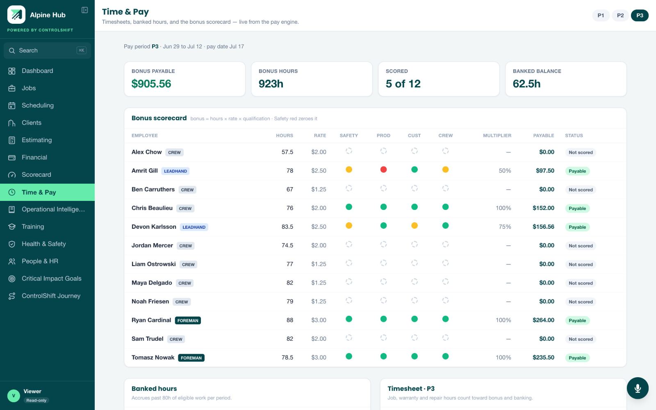The image size is (656, 410).
Task: Click the Search magnifier icon
Action: click(12, 50)
